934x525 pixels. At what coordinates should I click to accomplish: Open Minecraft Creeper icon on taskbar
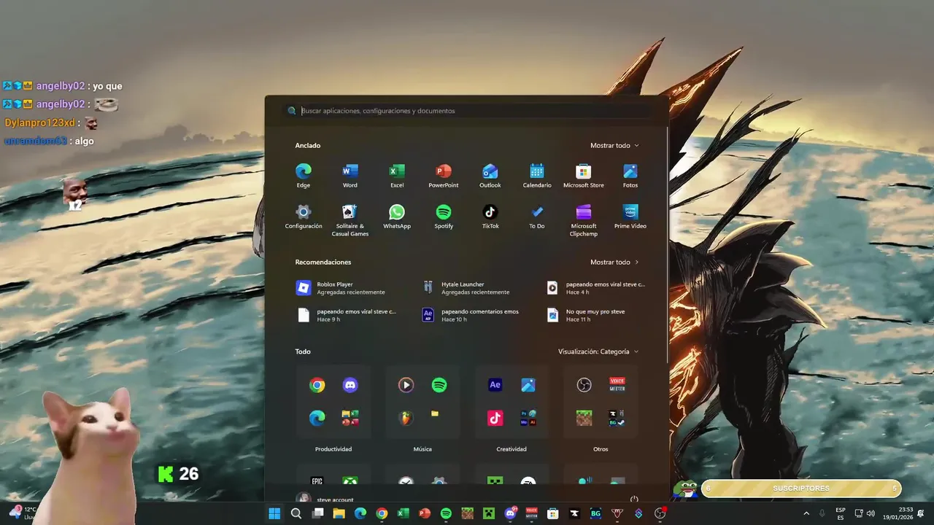(x=489, y=513)
